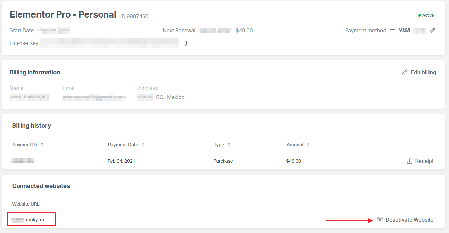Click the blurred License Key field
449x233 pixels.
coord(109,43)
